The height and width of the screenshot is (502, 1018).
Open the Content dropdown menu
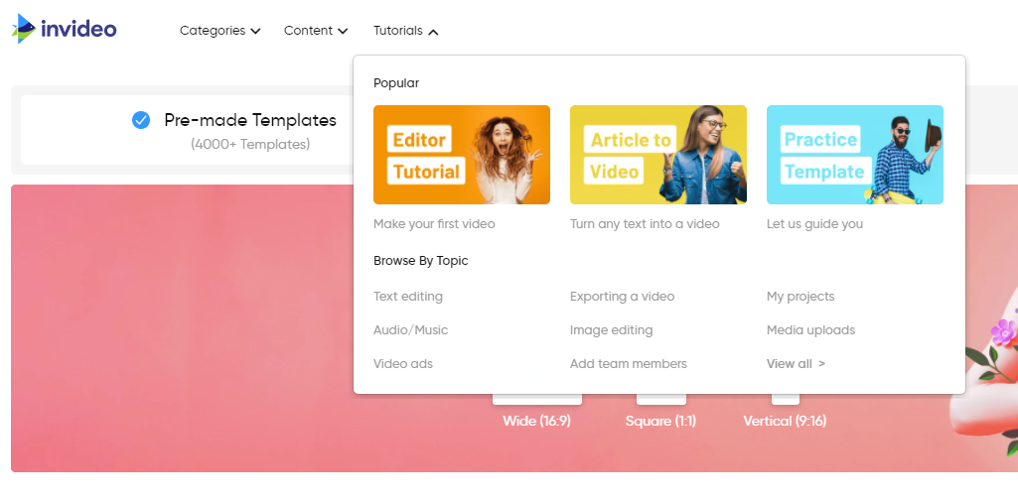click(x=316, y=31)
